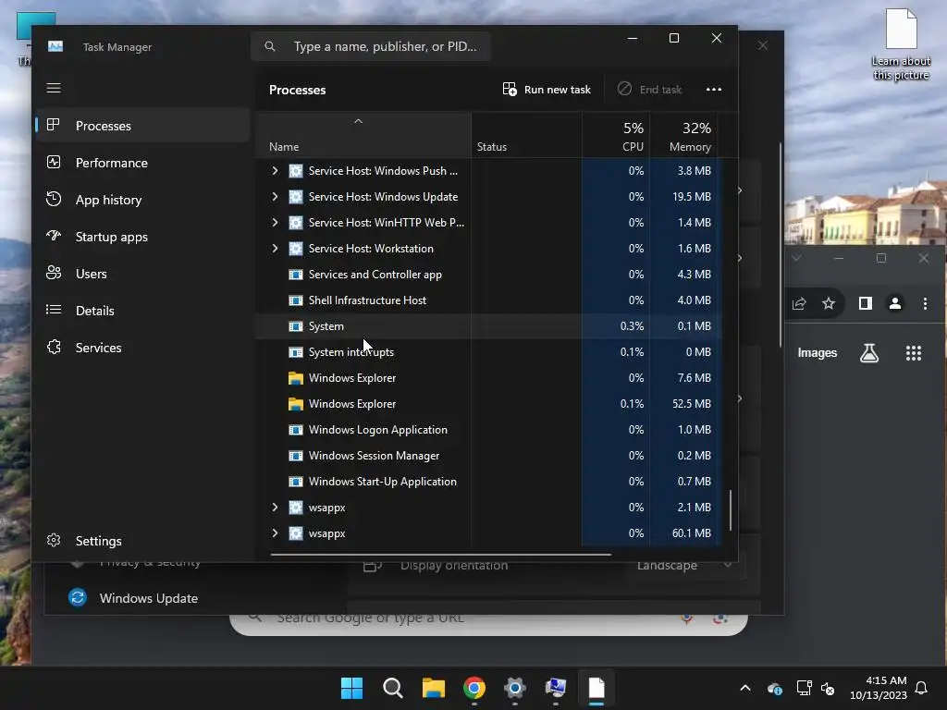Image resolution: width=947 pixels, height=710 pixels.
Task: Select the System interrupts process
Action: click(488, 352)
